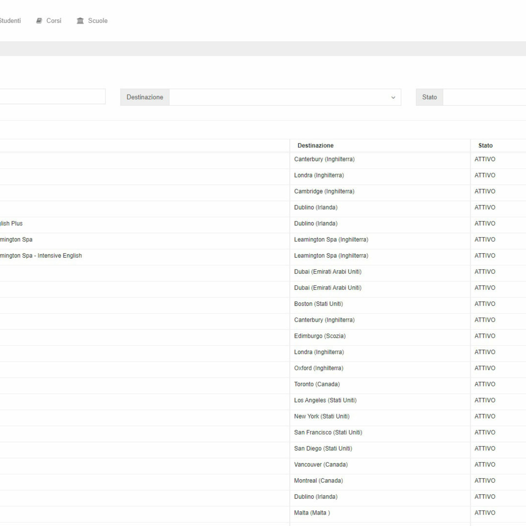The image size is (526, 526).
Task: Open the Stato filter field
Action: click(484, 97)
